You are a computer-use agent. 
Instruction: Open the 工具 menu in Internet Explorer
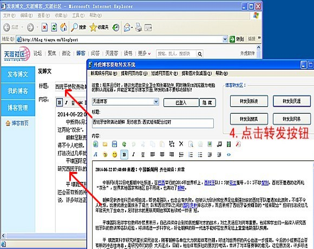(x=78, y=15)
